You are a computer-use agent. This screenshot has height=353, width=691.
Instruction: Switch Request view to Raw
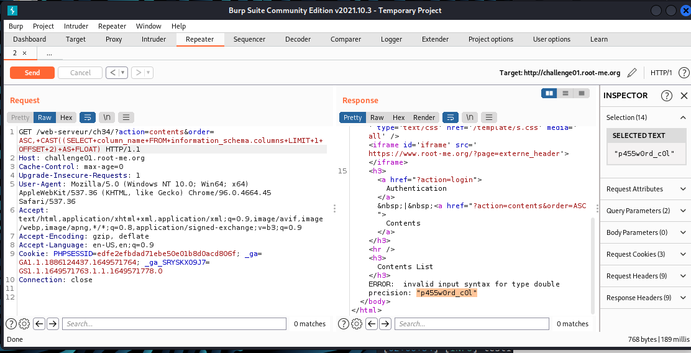click(45, 117)
